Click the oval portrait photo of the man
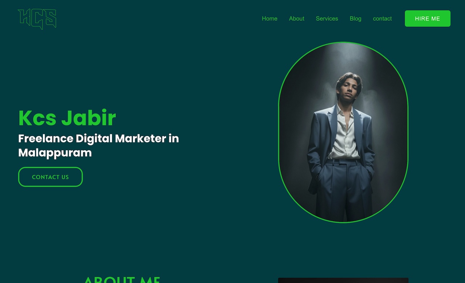 coord(343,132)
